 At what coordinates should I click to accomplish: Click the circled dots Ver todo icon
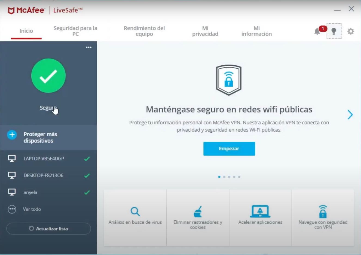[x=12, y=209]
